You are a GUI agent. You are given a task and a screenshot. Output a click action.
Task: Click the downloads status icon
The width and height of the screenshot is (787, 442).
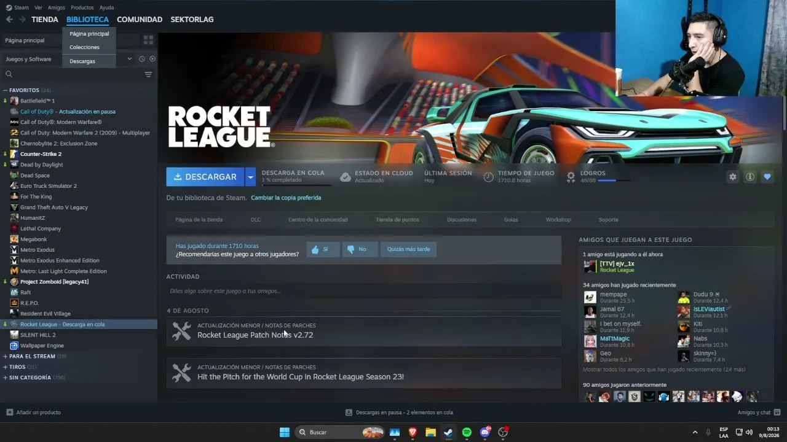pyautogui.click(x=349, y=413)
